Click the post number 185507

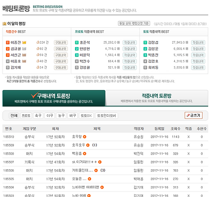click(8, 162)
